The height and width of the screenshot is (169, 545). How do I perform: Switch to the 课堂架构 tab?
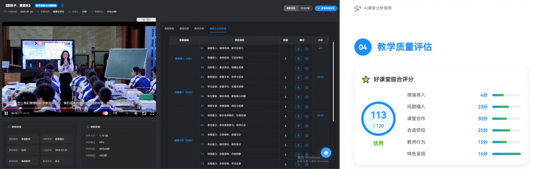(169, 29)
